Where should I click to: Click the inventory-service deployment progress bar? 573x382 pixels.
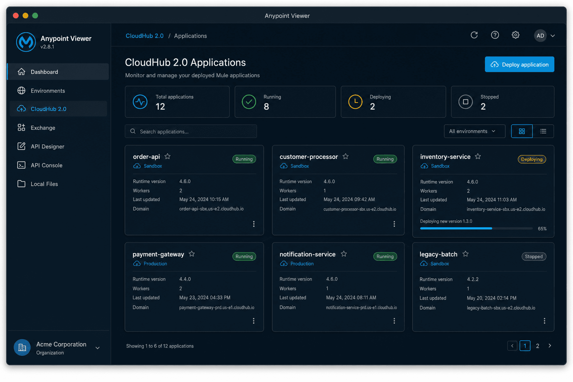coord(476,228)
